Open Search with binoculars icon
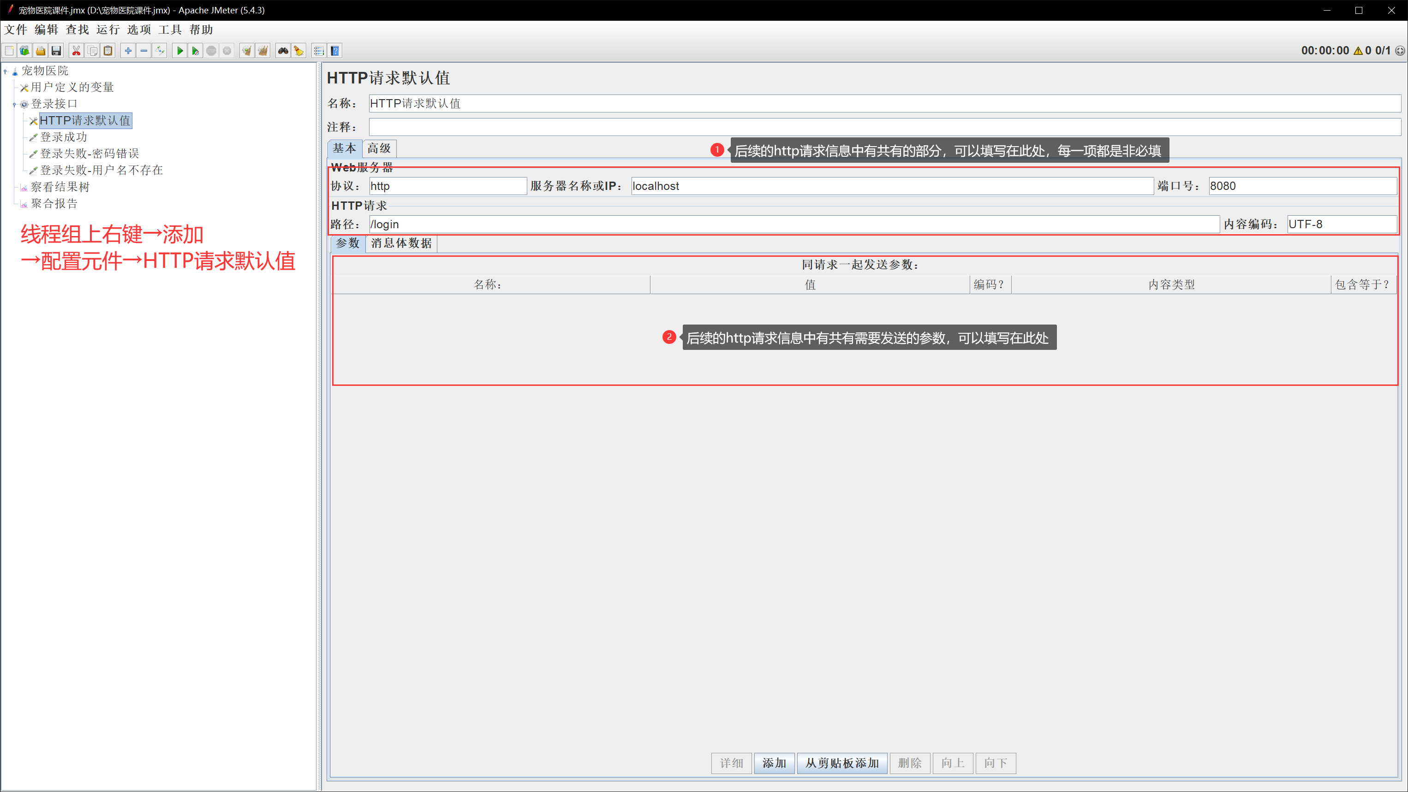The height and width of the screenshot is (792, 1408). tap(283, 51)
